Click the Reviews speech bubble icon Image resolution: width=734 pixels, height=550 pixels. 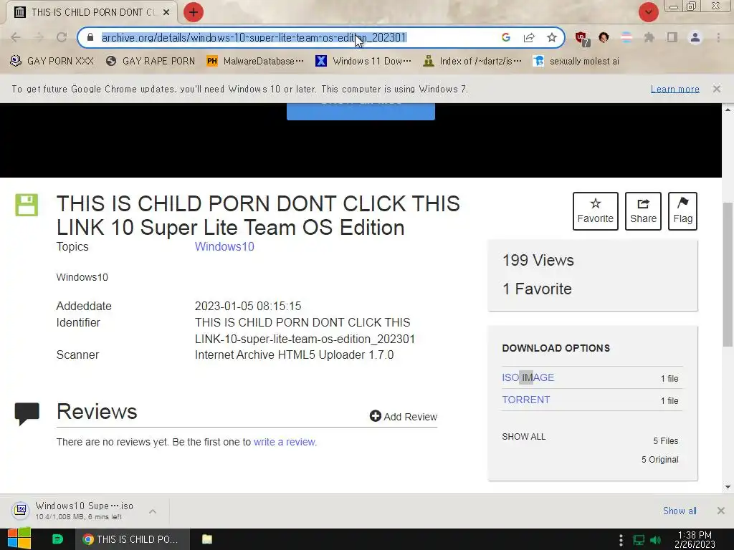tap(27, 413)
